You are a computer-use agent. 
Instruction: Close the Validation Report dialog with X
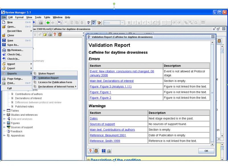point(213,37)
